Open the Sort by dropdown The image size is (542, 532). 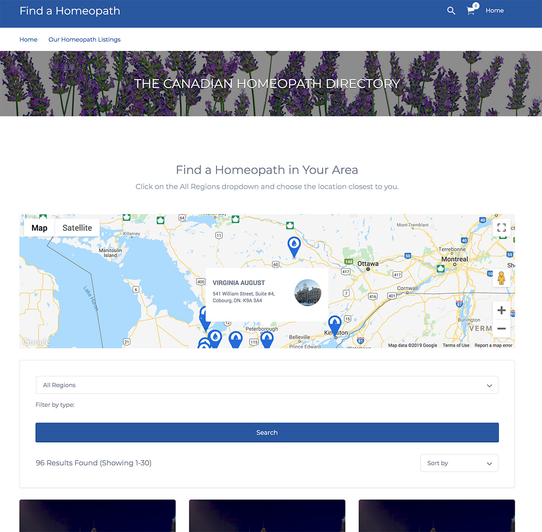[459, 463]
